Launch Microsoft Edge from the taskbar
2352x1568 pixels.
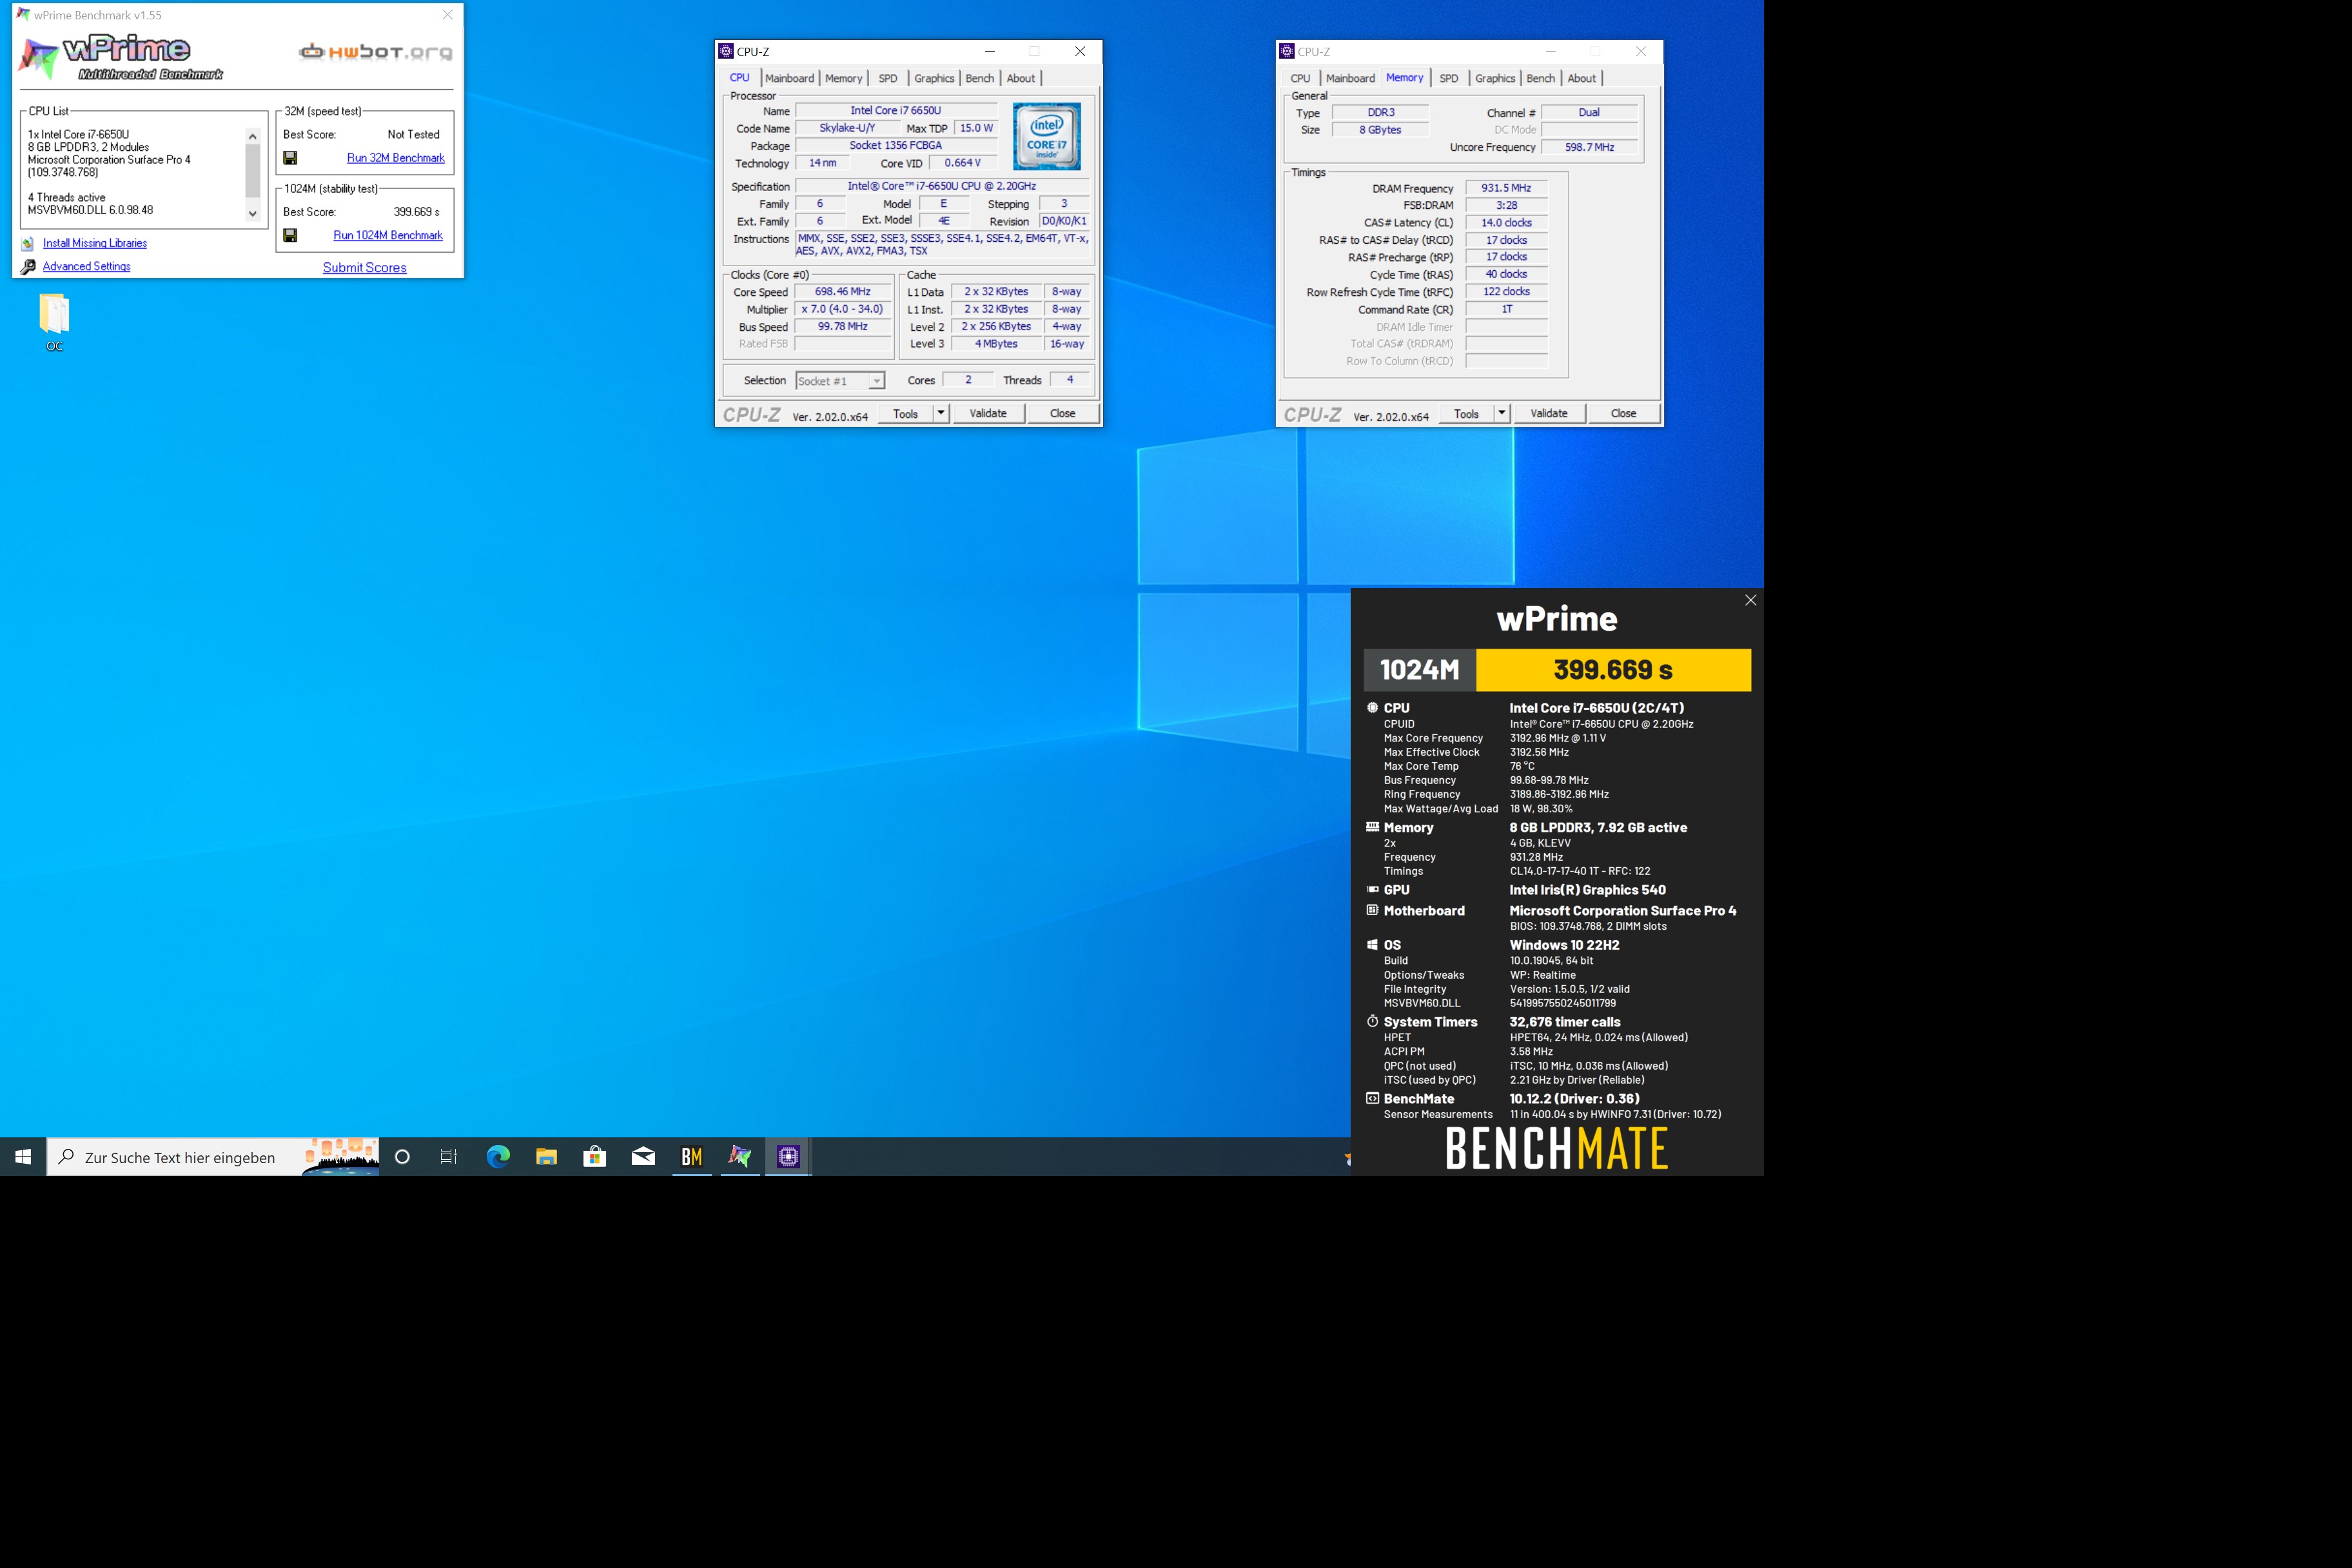[x=498, y=1157]
